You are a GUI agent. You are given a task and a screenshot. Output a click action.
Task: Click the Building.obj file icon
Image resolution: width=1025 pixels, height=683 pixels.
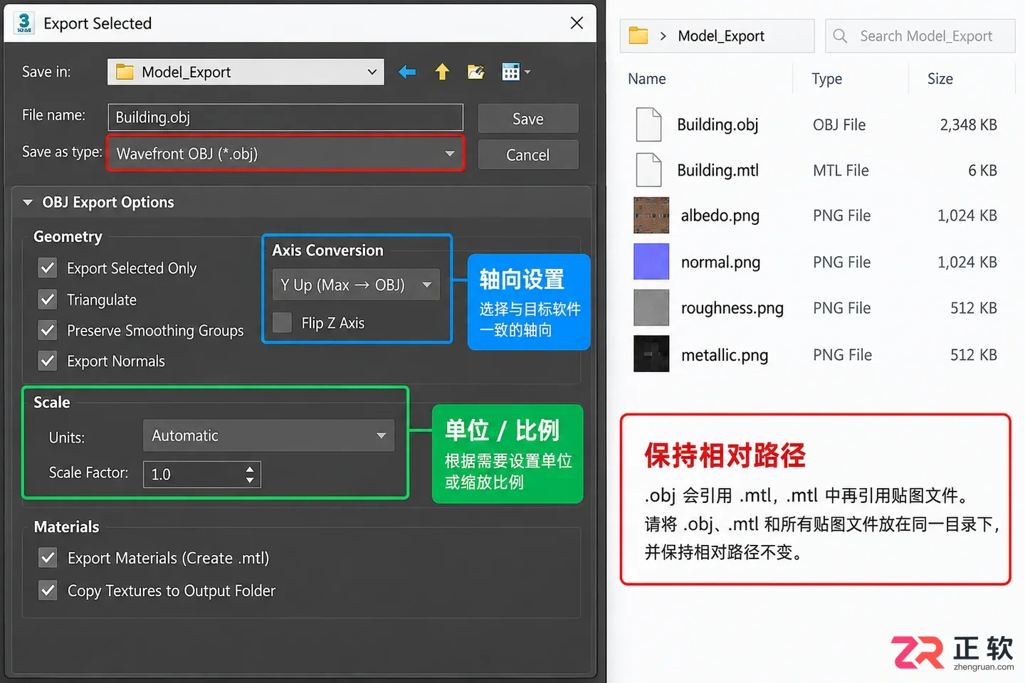click(648, 125)
